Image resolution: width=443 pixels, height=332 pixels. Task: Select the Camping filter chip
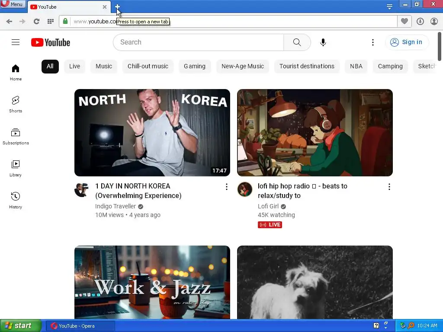[x=390, y=66]
